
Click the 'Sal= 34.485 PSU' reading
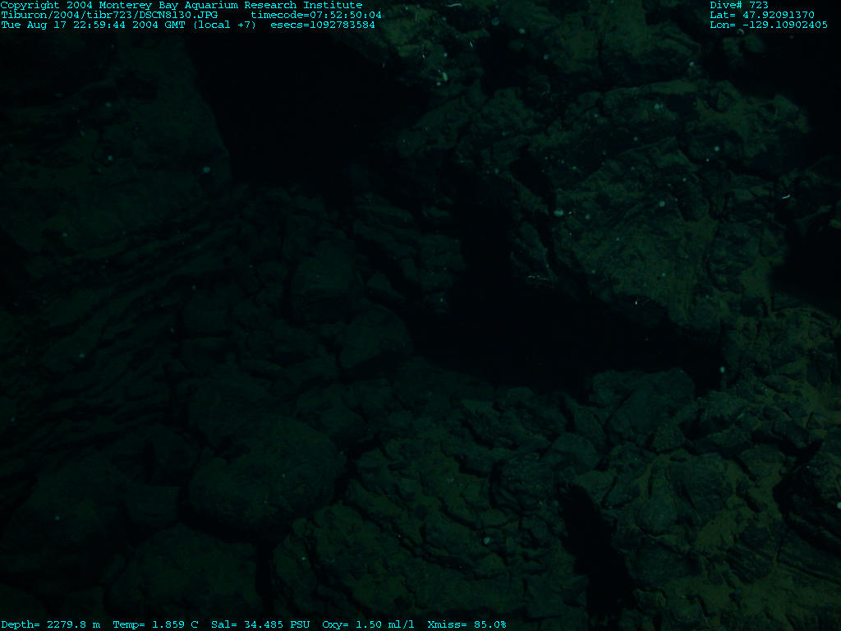[x=260, y=624]
